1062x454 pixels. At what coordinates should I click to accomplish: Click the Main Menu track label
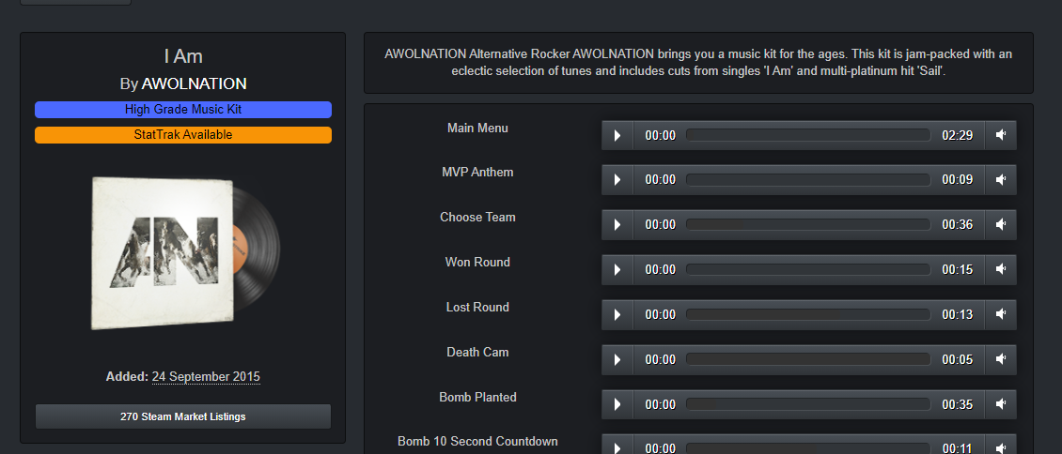coord(477,128)
